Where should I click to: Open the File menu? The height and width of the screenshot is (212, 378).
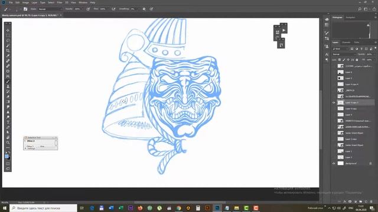tap(11, 2)
